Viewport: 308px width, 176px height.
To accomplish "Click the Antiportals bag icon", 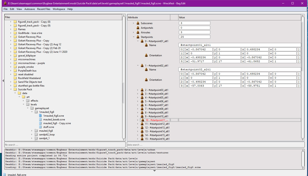I will [138, 28].
